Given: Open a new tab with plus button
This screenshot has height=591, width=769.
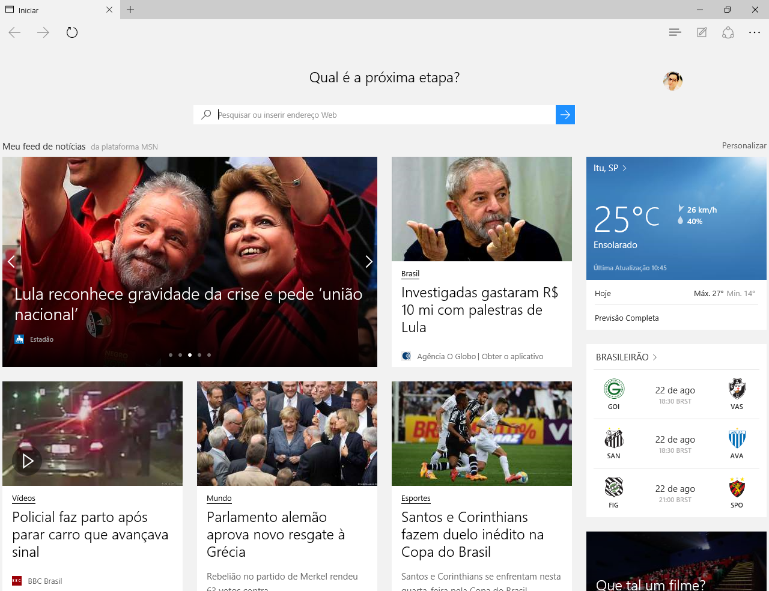Looking at the screenshot, I should [x=130, y=10].
